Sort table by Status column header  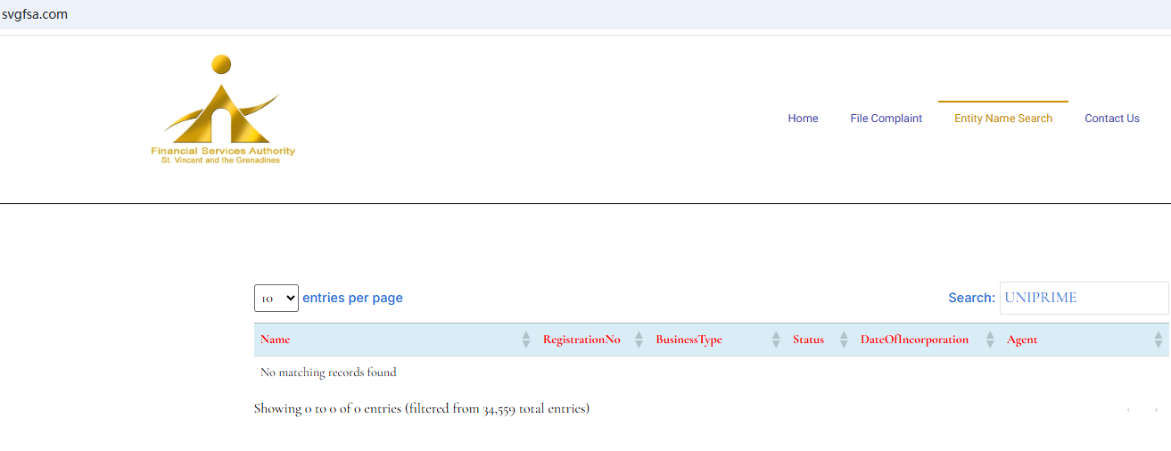pyautogui.click(x=808, y=340)
